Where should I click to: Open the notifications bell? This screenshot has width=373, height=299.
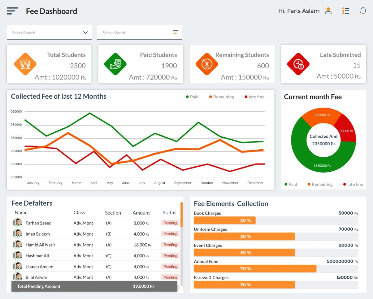pos(363,11)
